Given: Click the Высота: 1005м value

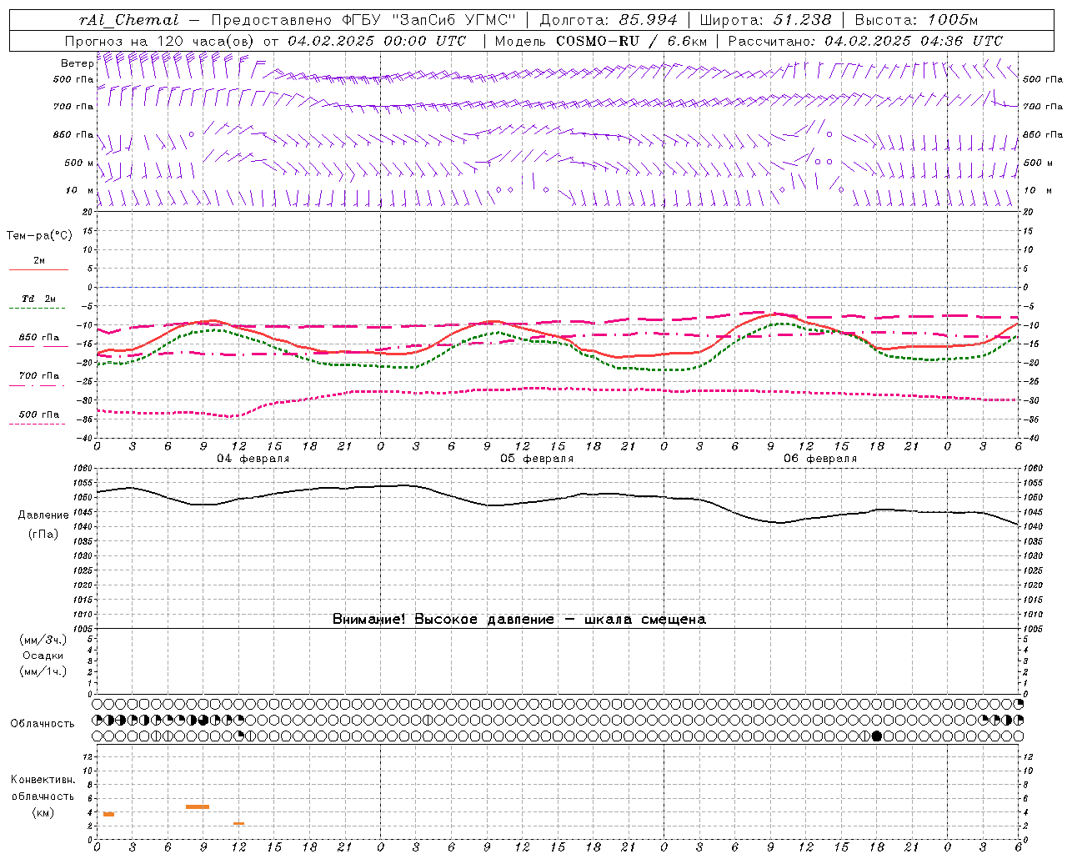Looking at the screenshot, I should (x=916, y=20).
